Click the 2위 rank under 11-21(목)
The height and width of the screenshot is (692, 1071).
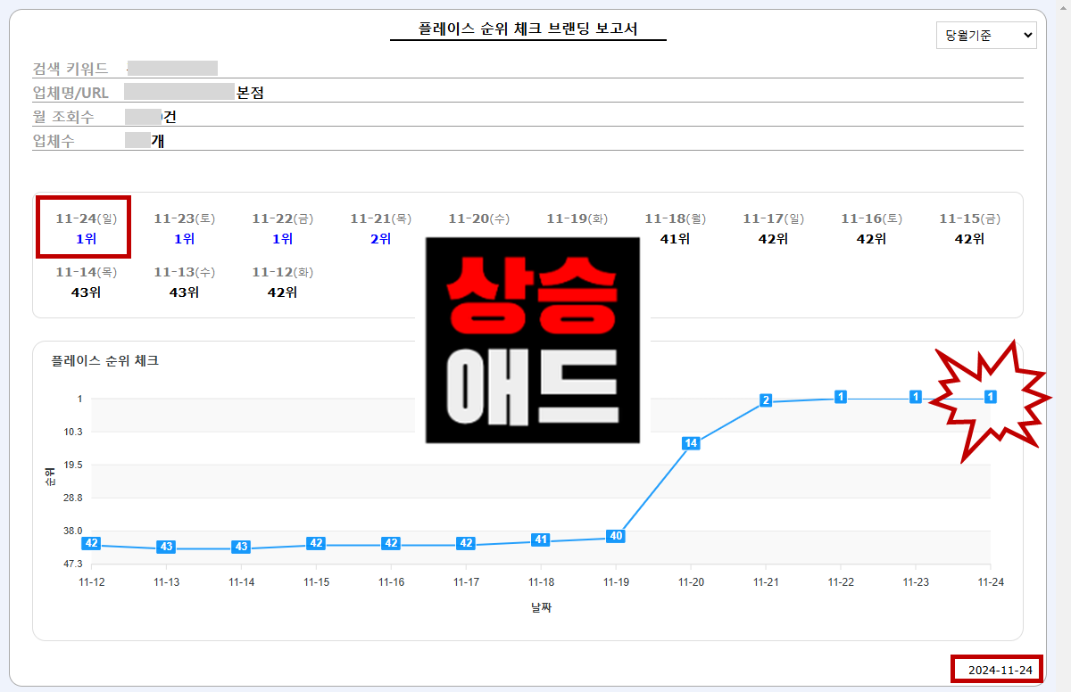click(x=380, y=239)
